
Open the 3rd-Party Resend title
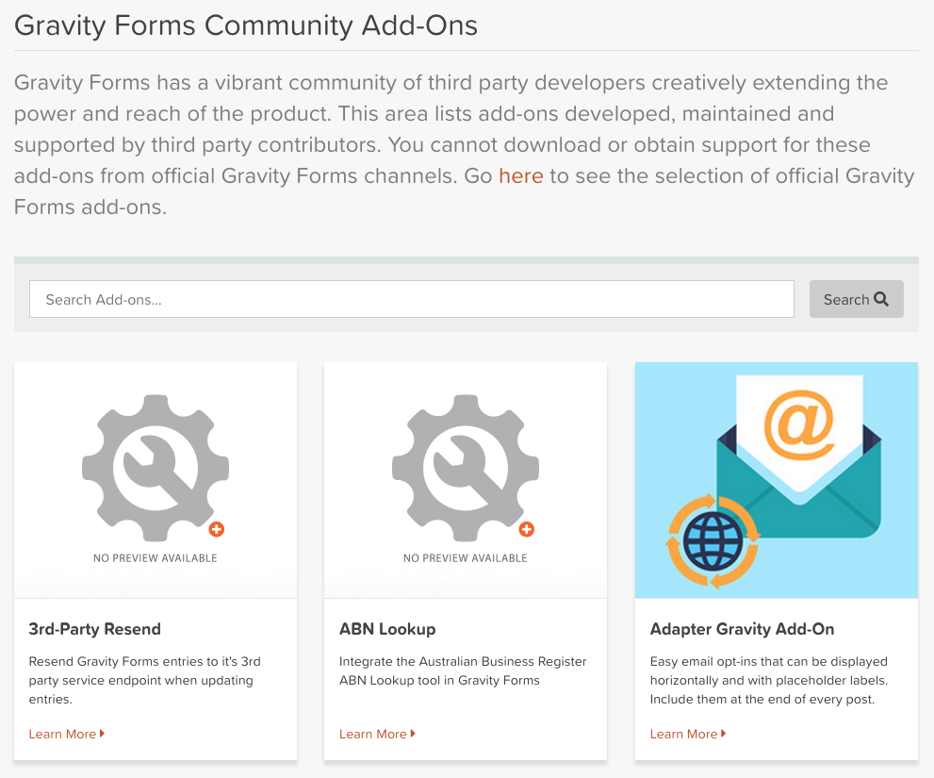point(94,629)
